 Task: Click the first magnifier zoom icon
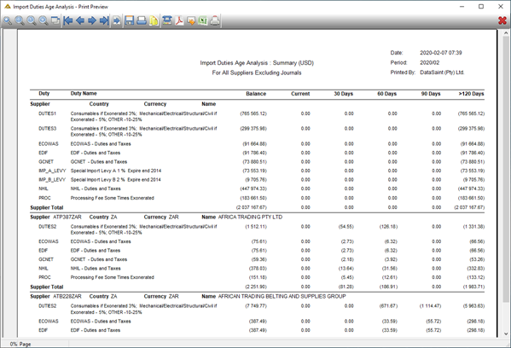point(8,20)
